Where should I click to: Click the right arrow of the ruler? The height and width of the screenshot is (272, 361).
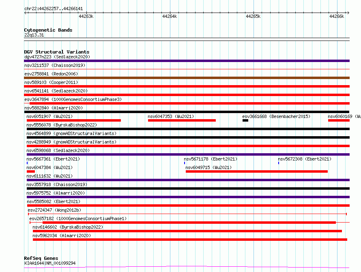348,13
